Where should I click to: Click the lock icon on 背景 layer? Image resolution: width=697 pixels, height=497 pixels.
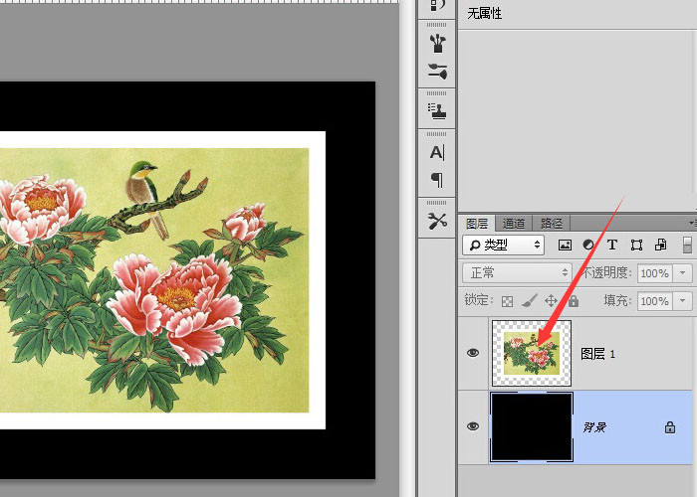(x=670, y=426)
